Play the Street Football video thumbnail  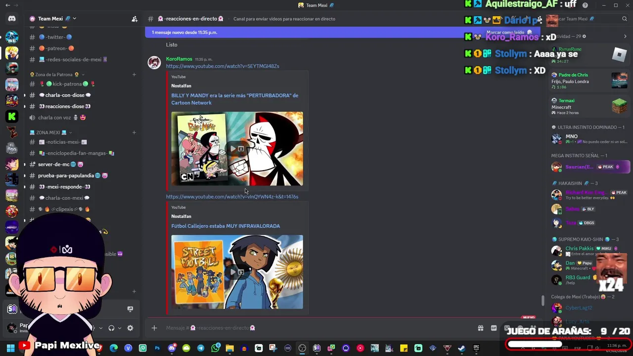(x=237, y=272)
